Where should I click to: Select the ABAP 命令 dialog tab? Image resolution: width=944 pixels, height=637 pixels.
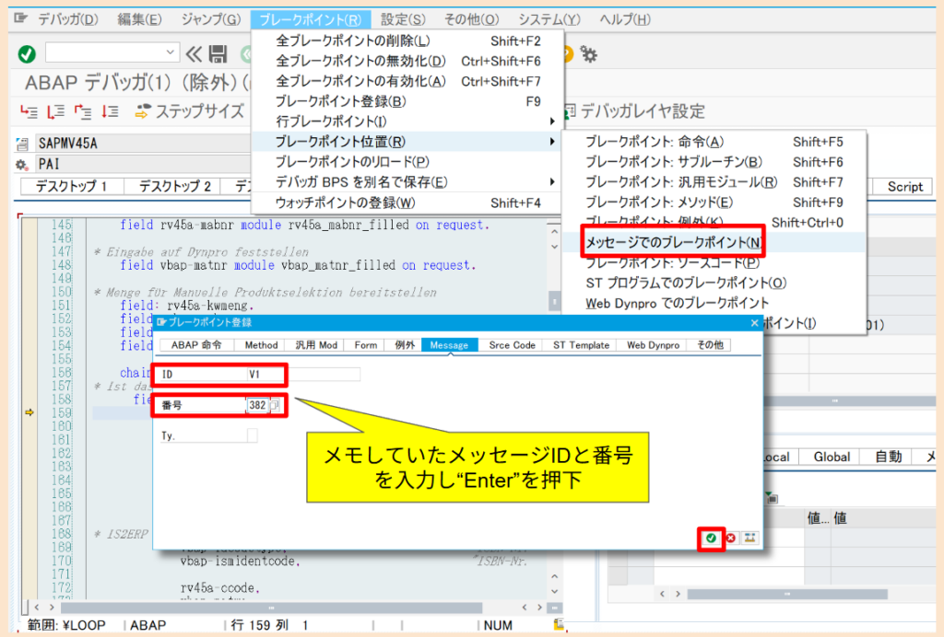point(196,345)
